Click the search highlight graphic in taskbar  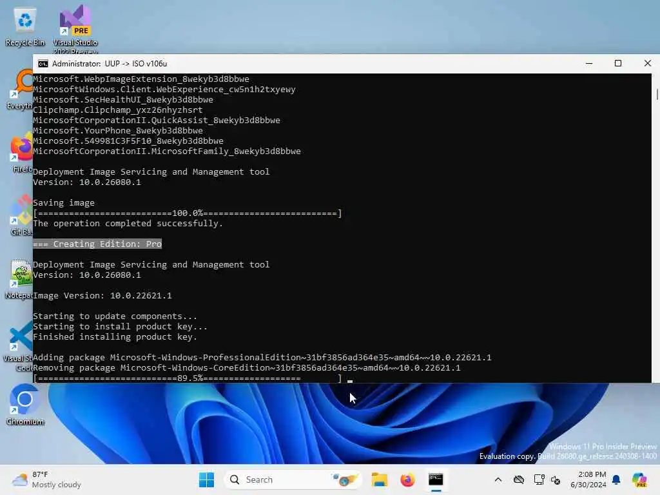[345, 480]
